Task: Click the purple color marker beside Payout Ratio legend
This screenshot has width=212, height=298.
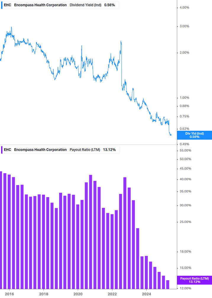Action: tap(2, 150)
